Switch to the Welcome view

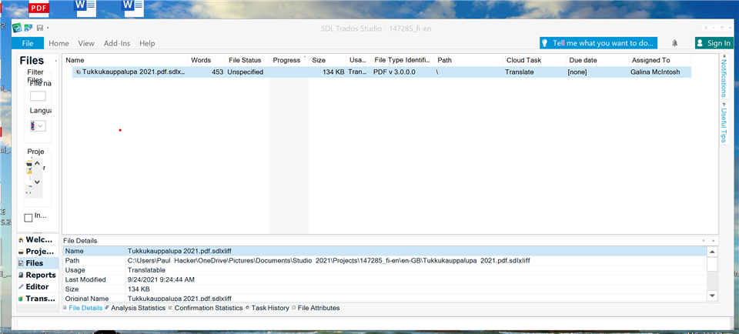pyautogui.click(x=38, y=239)
